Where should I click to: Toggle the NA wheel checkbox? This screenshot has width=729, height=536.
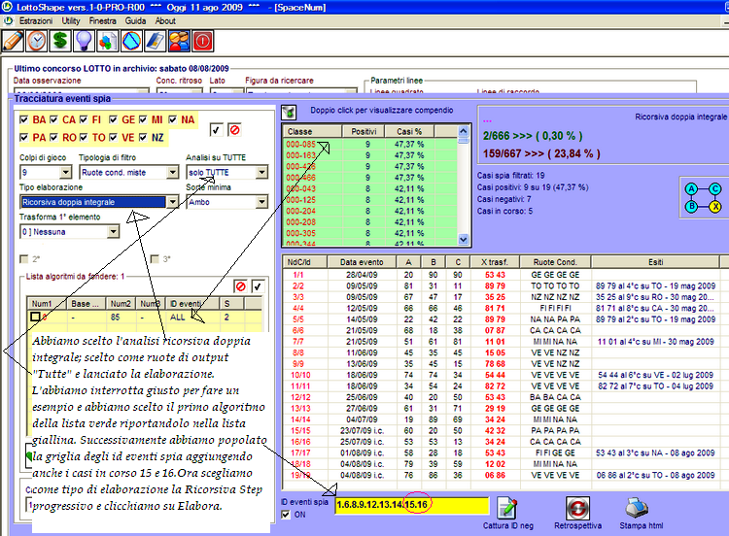point(173,119)
